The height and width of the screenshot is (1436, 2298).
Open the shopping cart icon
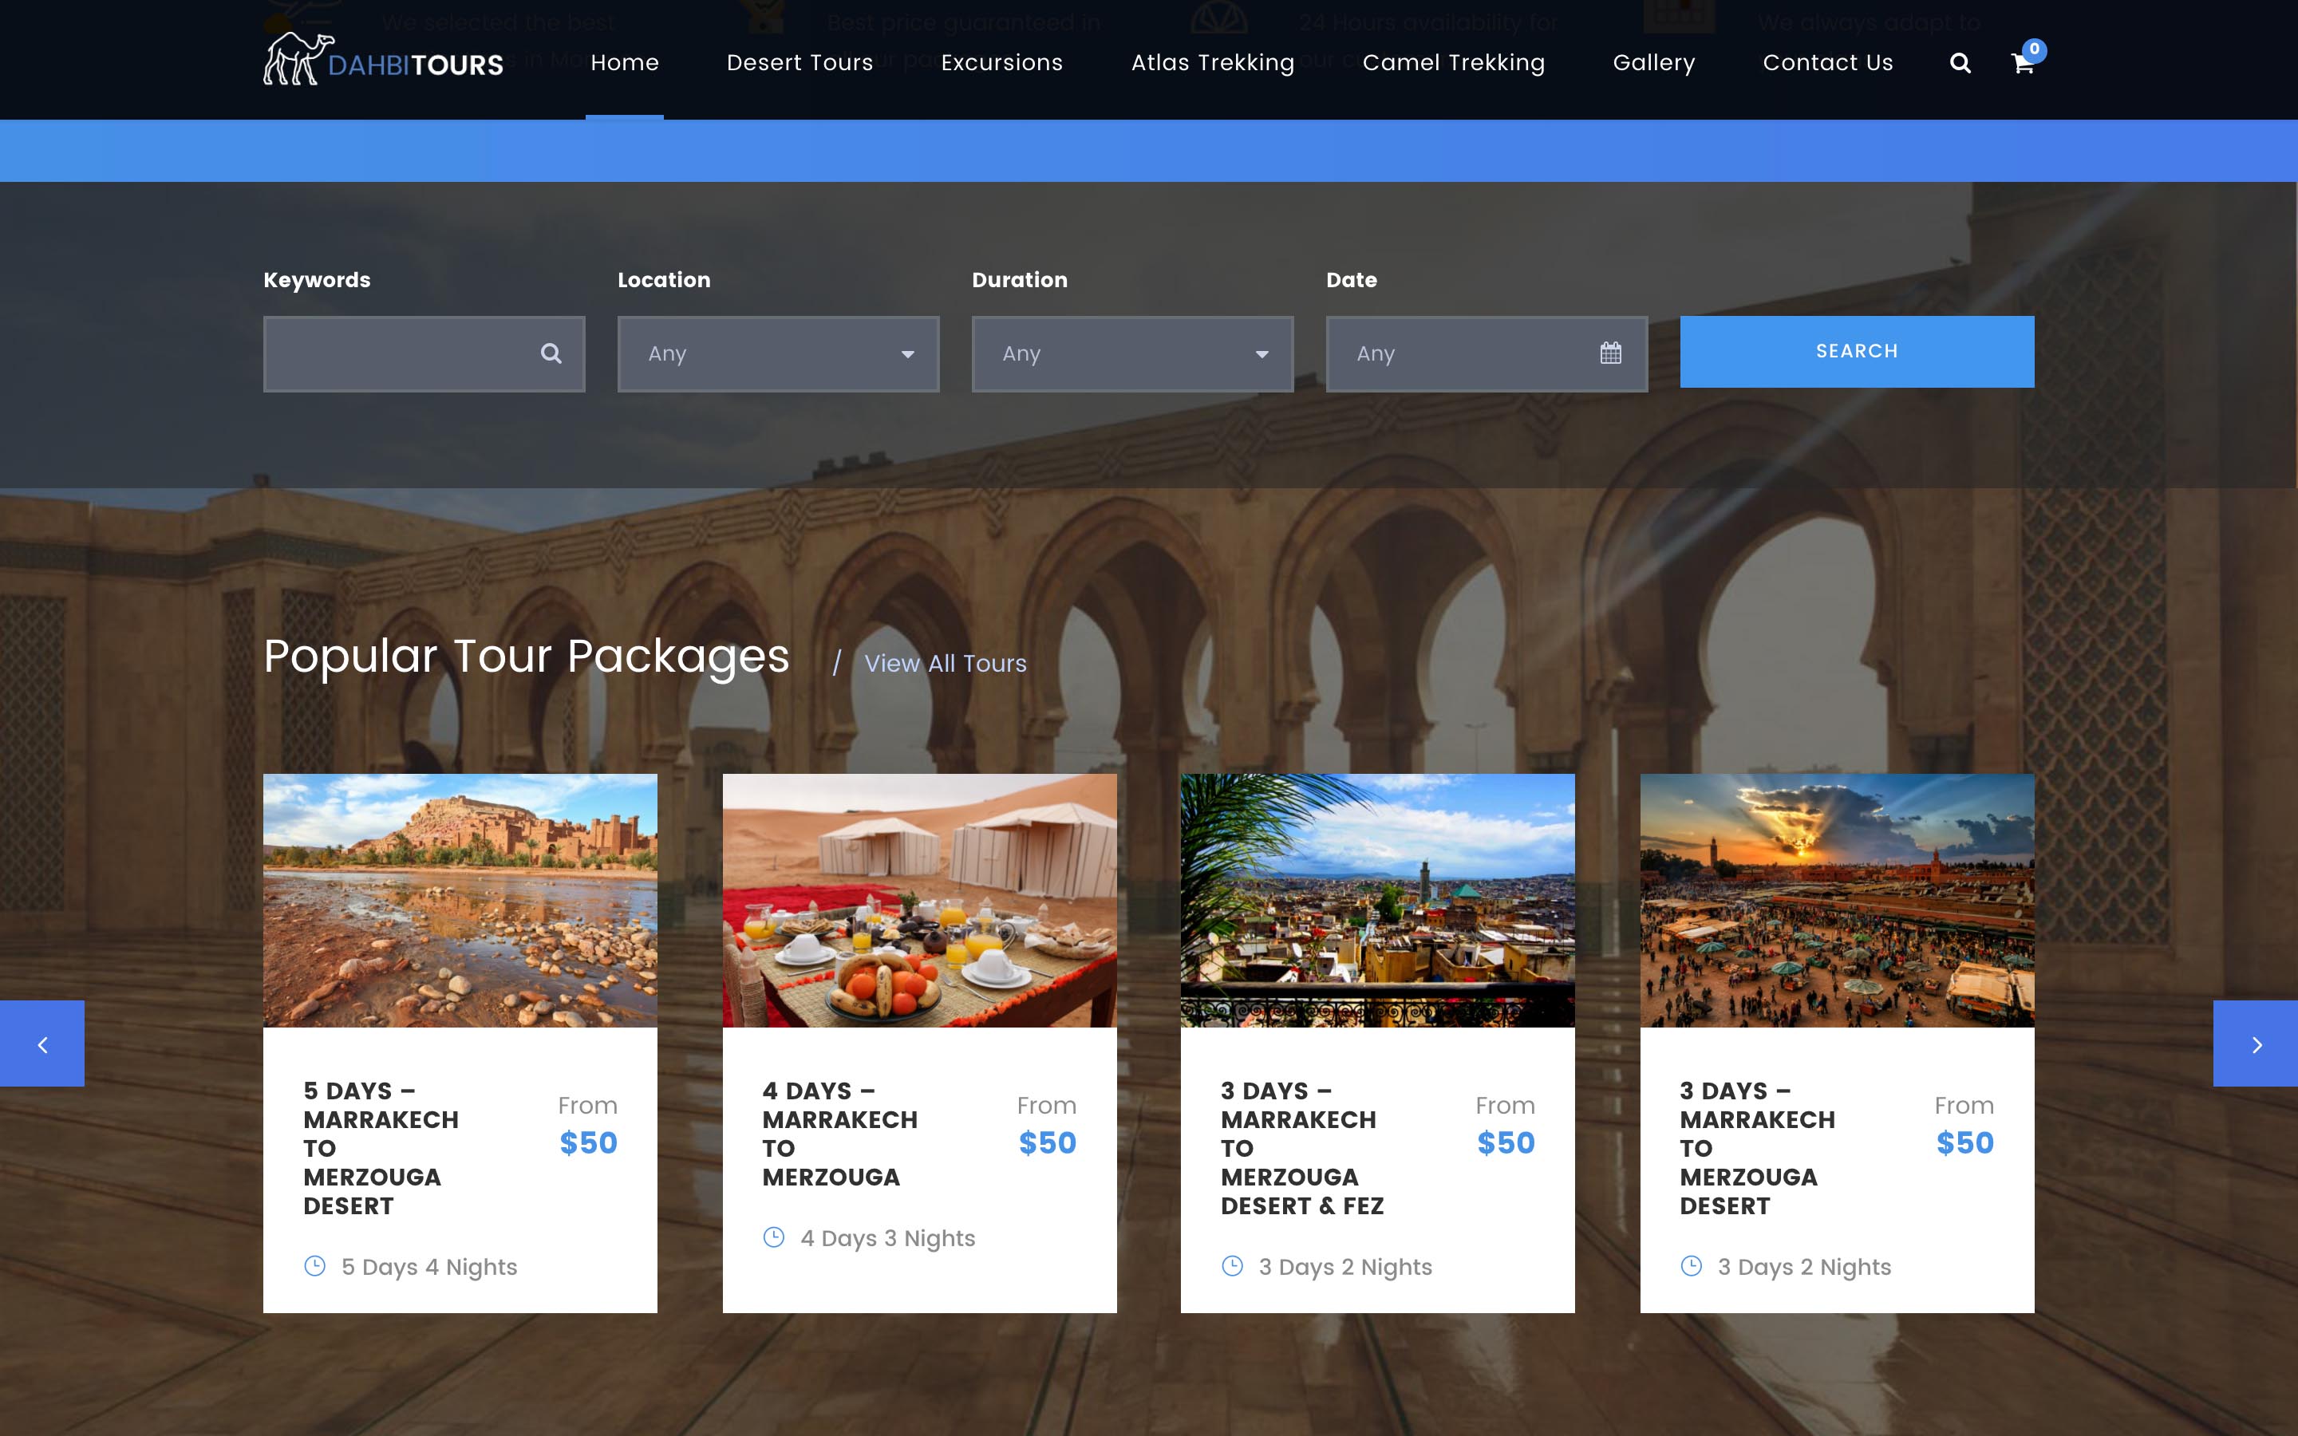click(x=2023, y=63)
